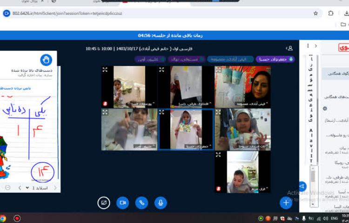Open Chrome from the taskbar
The image size is (349, 223).
[x=2, y=218]
